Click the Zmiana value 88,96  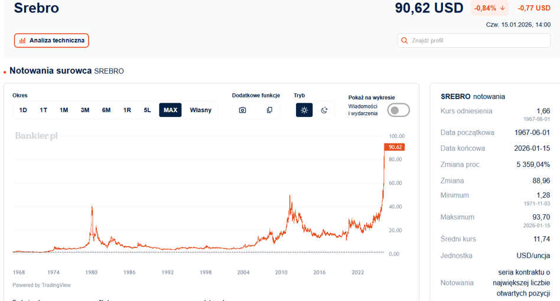tap(542, 181)
